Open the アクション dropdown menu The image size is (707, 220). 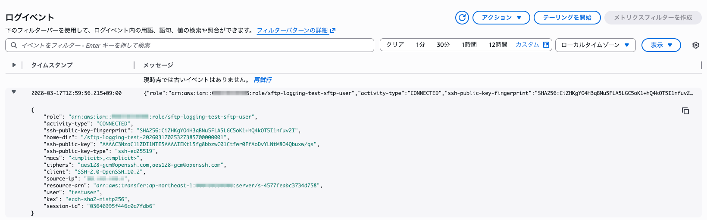(x=501, y=18)
